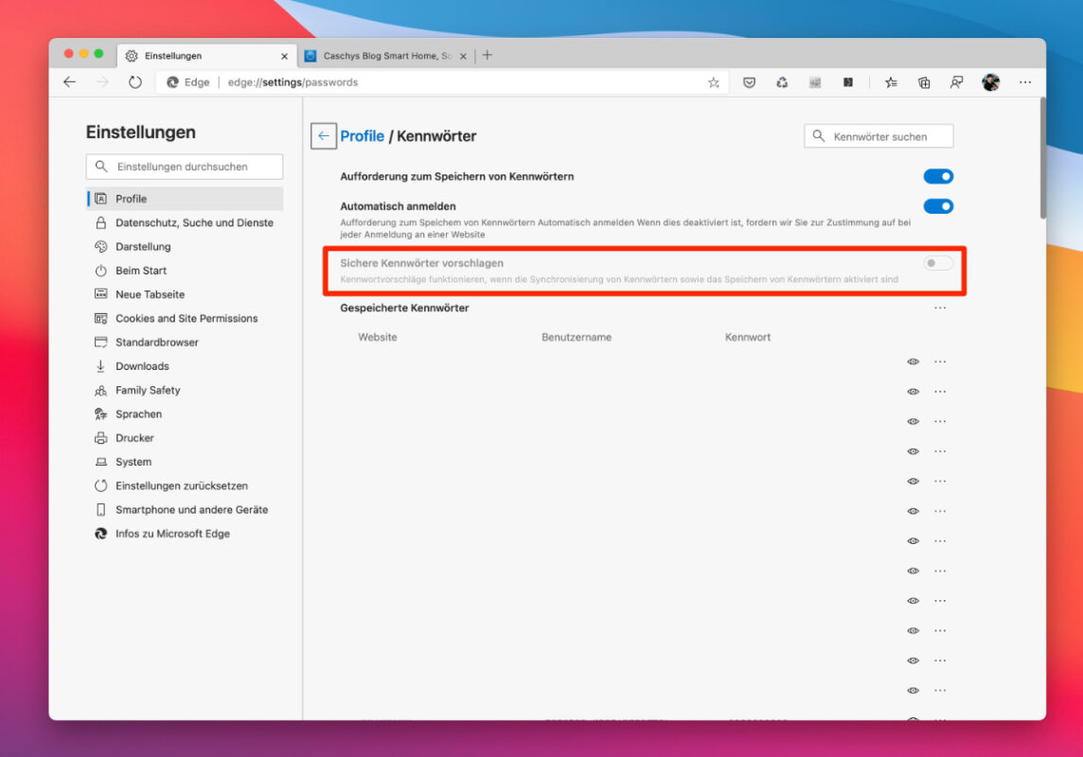1083x757 pixels.
Task: Add current page to favorites with star icon
Action: (713, 82)
